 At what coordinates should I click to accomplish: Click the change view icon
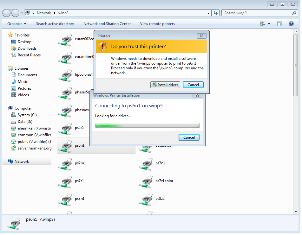(262, 24)
